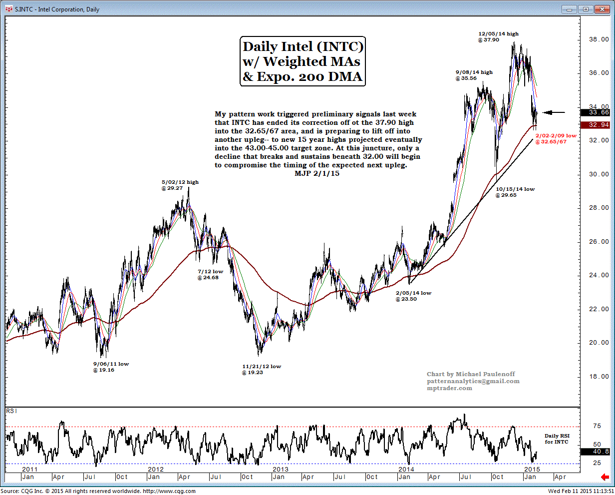
Task: Select the 'Daily Intel (INTC) w/ Weighted MAs' title box
Action: pos(303,61)
